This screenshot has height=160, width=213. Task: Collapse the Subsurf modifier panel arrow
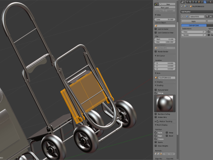coord(183,16)
